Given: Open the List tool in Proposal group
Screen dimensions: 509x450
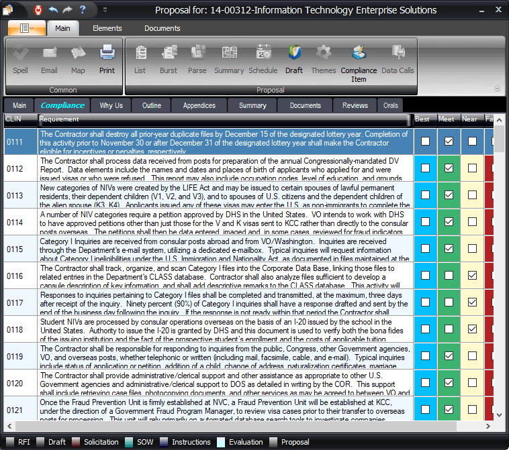Looking at the screenshot, I should (140, 52).
